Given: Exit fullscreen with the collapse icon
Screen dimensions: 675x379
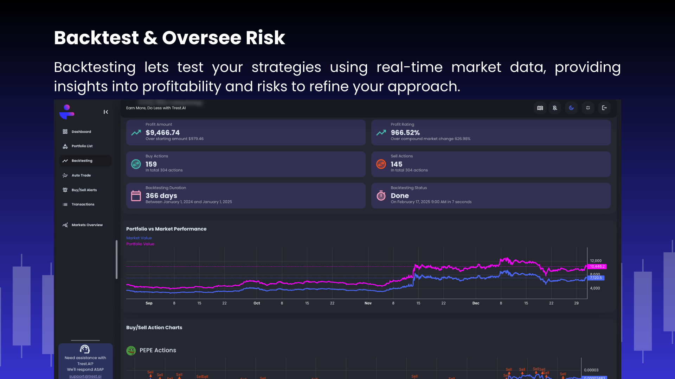Looking at the screenshot, I should pos(588,108).
